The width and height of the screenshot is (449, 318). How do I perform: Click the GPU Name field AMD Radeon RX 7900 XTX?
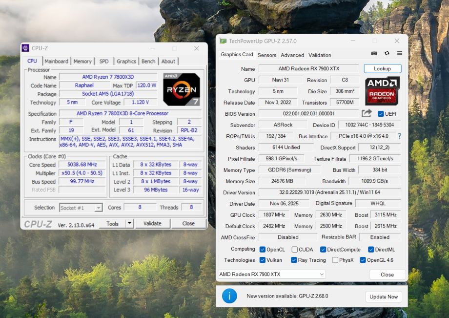[308, 68]
